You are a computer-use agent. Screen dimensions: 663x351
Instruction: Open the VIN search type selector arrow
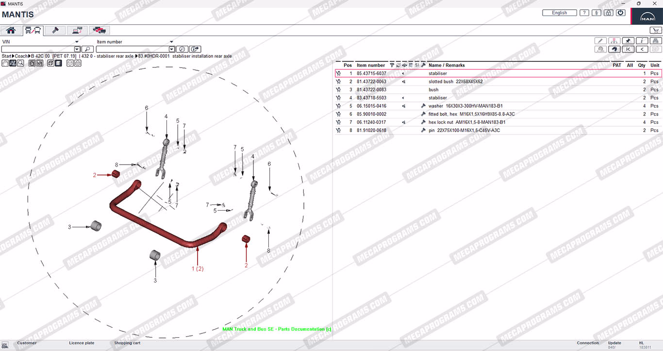77,42
